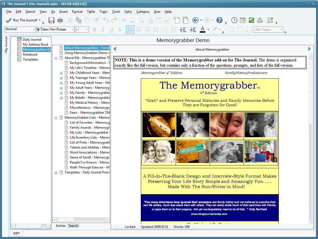Expand Templates - Daily Journal Prompts node
The height and width of the screenshot is (239, 318).
[x=56, y=173]
